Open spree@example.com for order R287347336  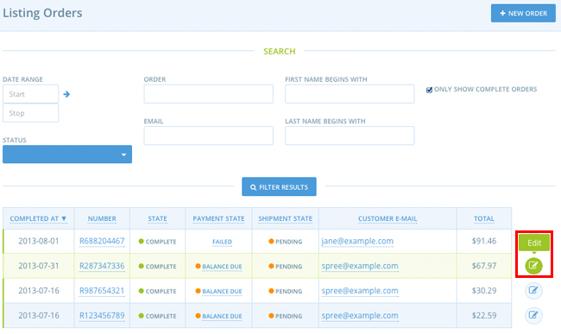pyautogui.click(x=360, y=266)
